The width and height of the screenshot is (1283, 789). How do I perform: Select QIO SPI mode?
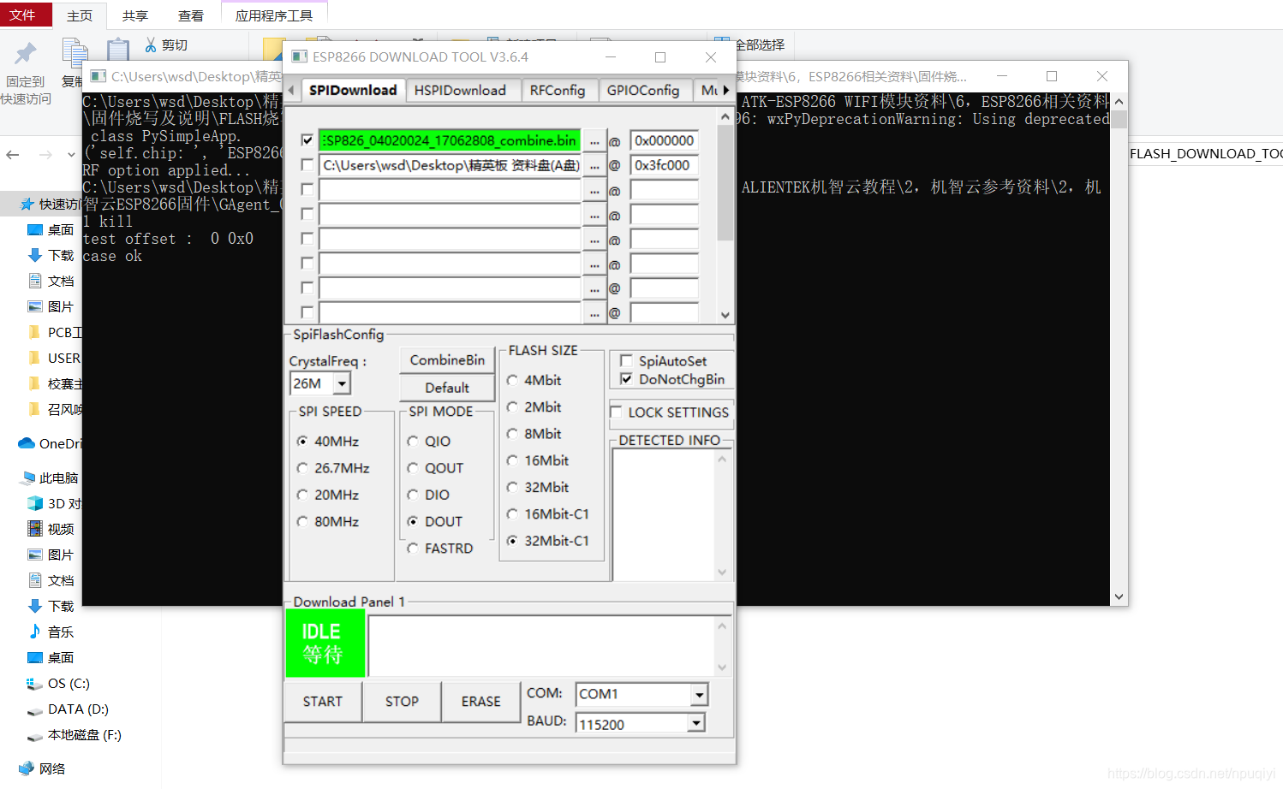tap(413, 442)
